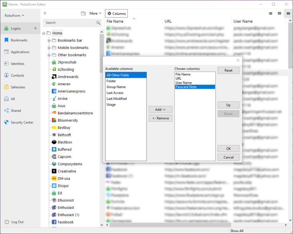Click the search magnifier icon
293x234 pixels.
[x=98, y=23]
